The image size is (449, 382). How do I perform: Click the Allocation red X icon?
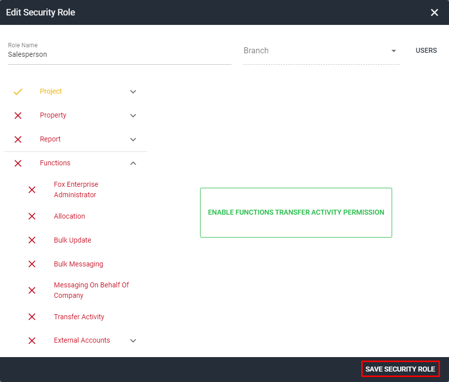click(x=32, y=216)
